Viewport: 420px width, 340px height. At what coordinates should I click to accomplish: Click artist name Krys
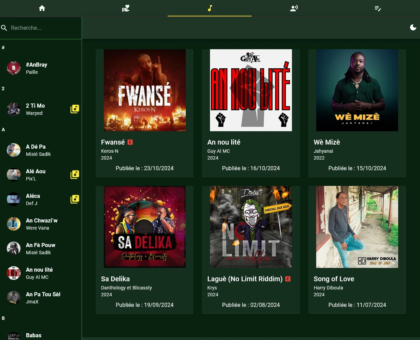point(212,288)
